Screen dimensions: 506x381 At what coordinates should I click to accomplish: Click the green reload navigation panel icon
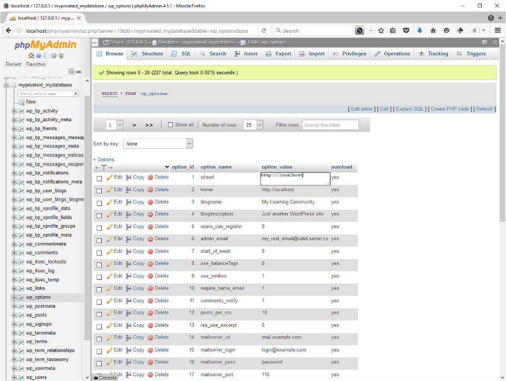[x=61, y=55]
